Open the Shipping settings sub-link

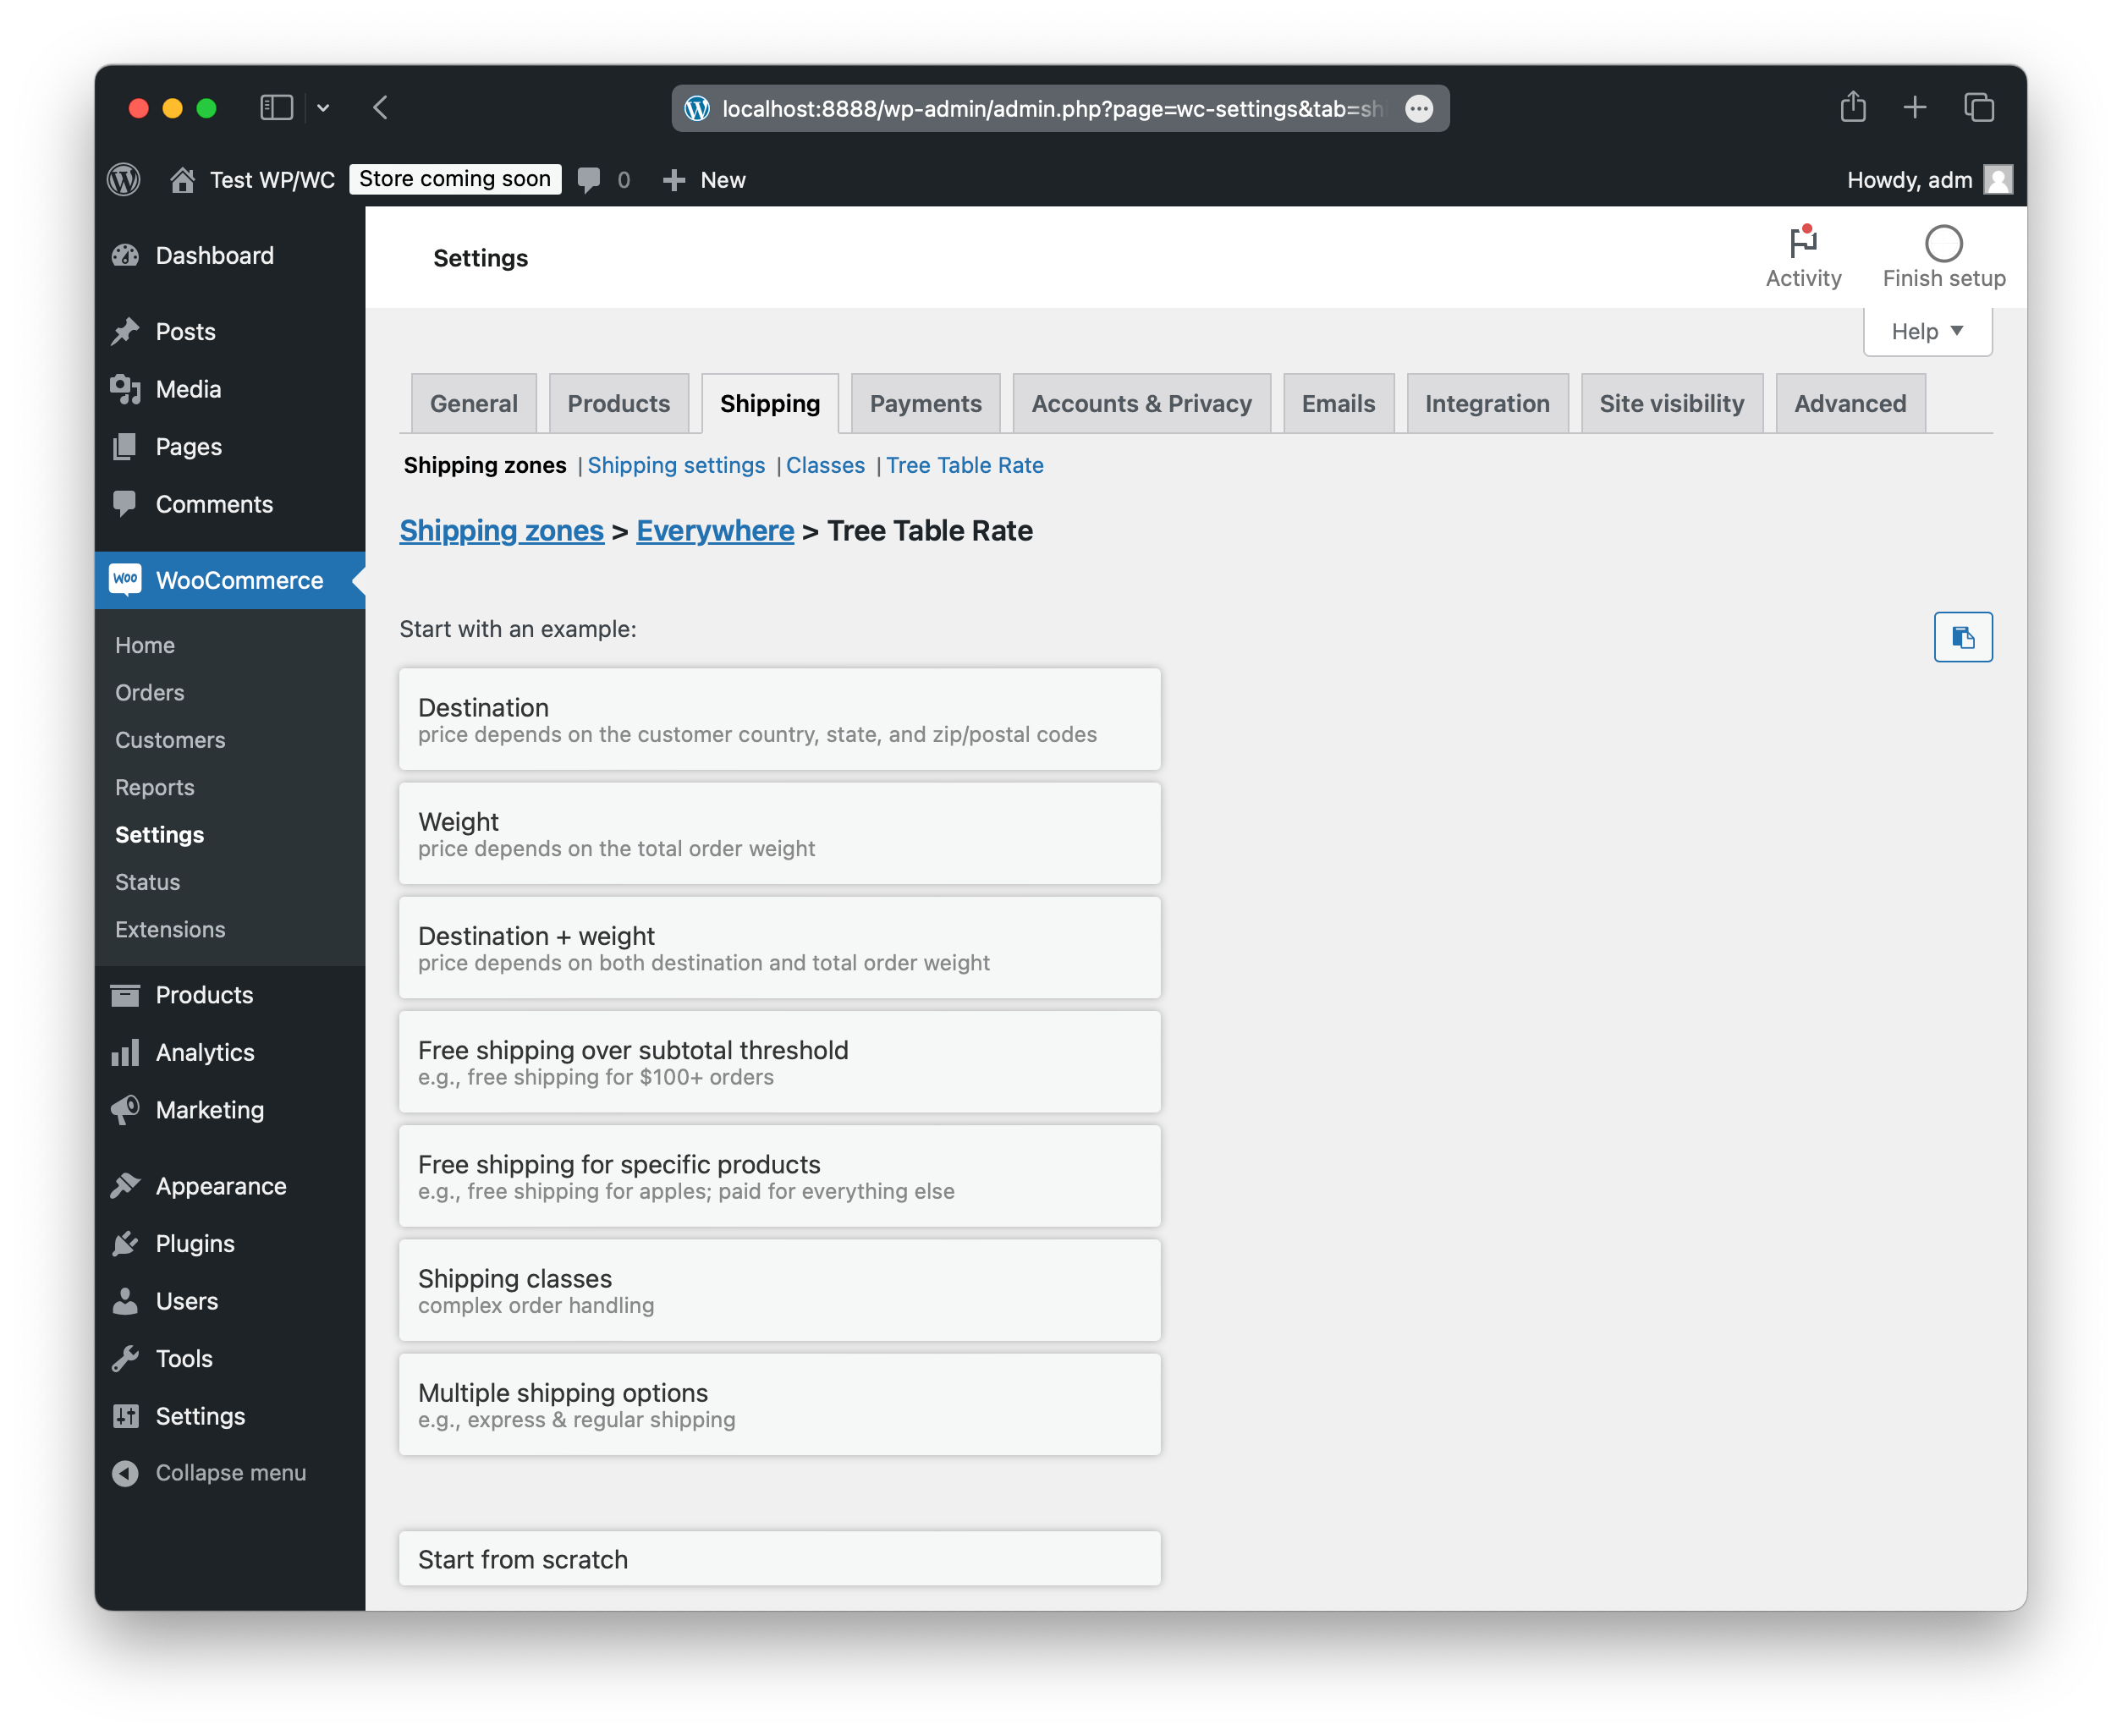676,465
